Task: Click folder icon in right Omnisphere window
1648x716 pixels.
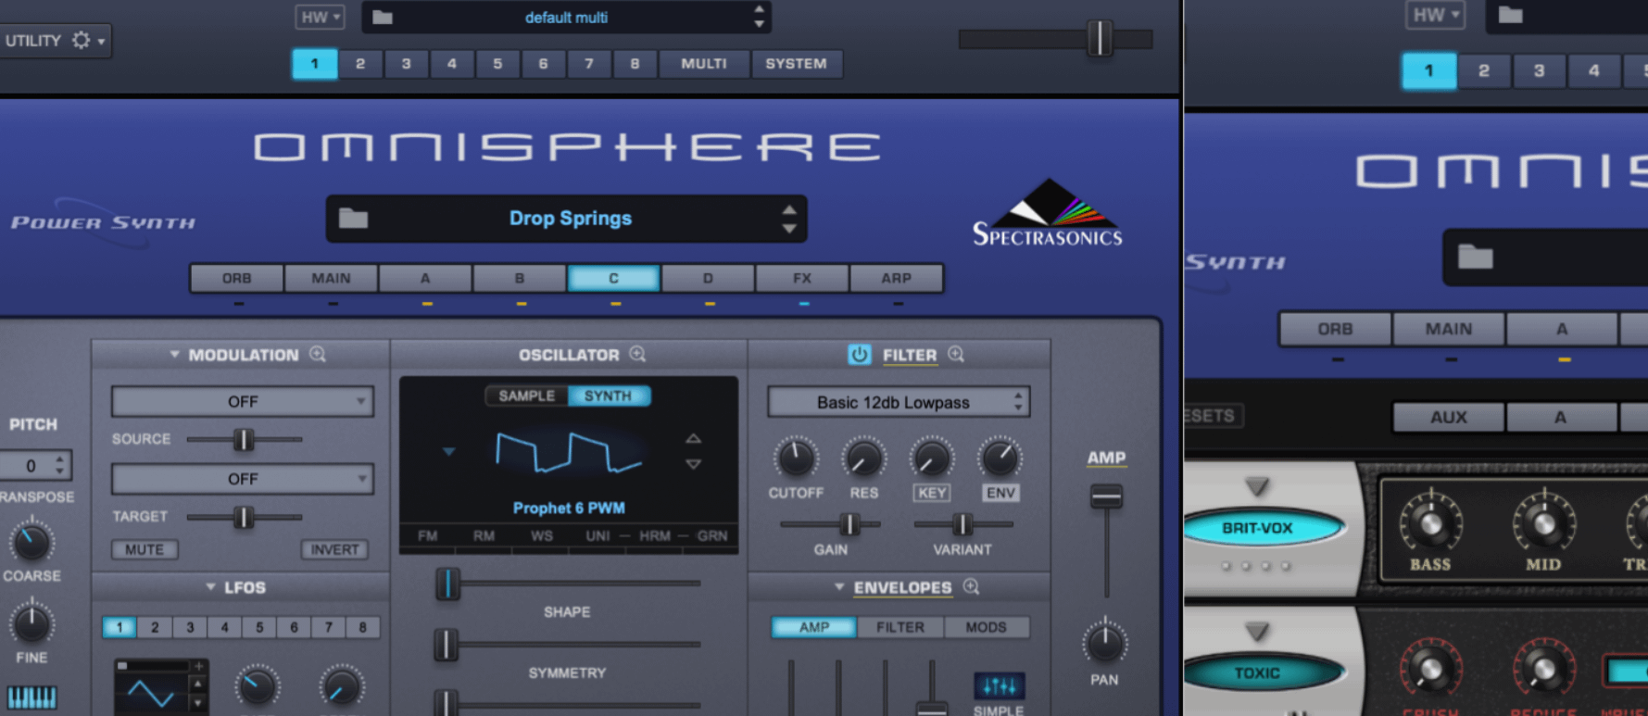Action: (x=1511, y=15)
